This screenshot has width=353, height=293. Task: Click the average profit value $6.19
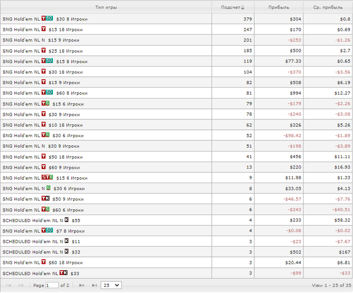point(343,83)
